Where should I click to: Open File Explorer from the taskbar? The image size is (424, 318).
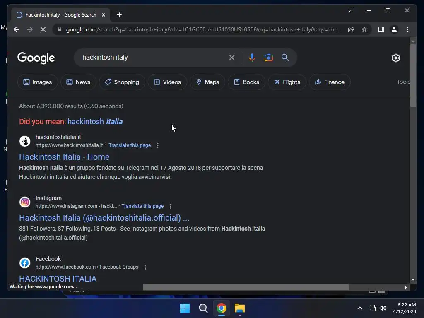[240, 308]
